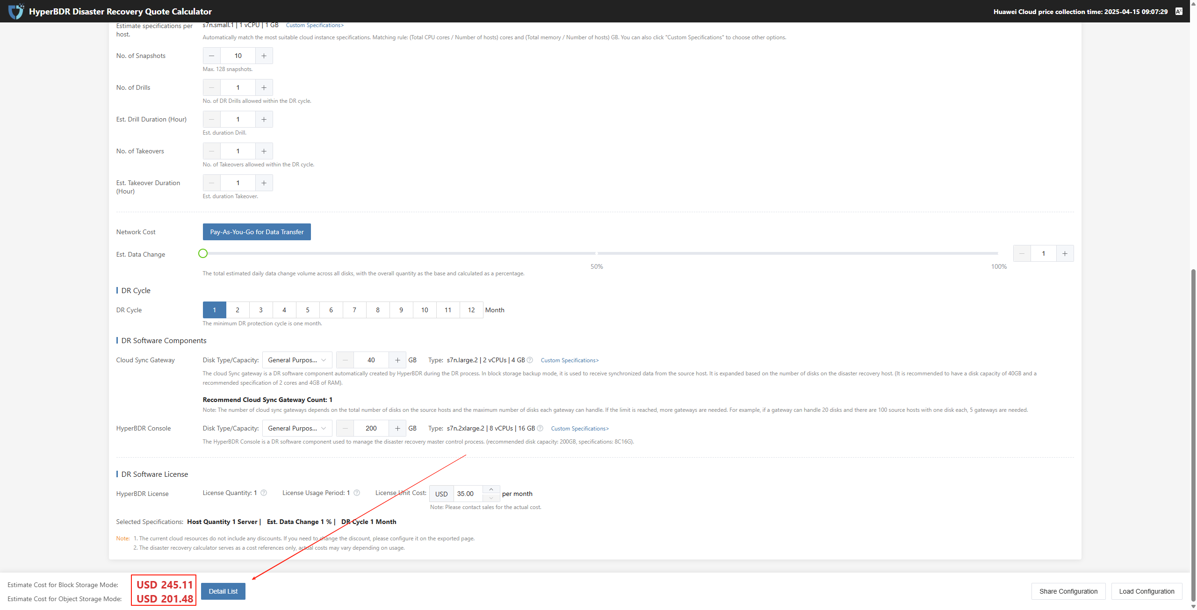Decrease Est. Takeover Duration with minus
Screen dimensions: 1197x610
[x=211, y=183]
